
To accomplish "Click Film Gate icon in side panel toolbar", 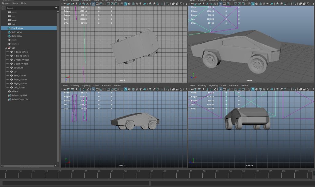I will pos(224,89).
